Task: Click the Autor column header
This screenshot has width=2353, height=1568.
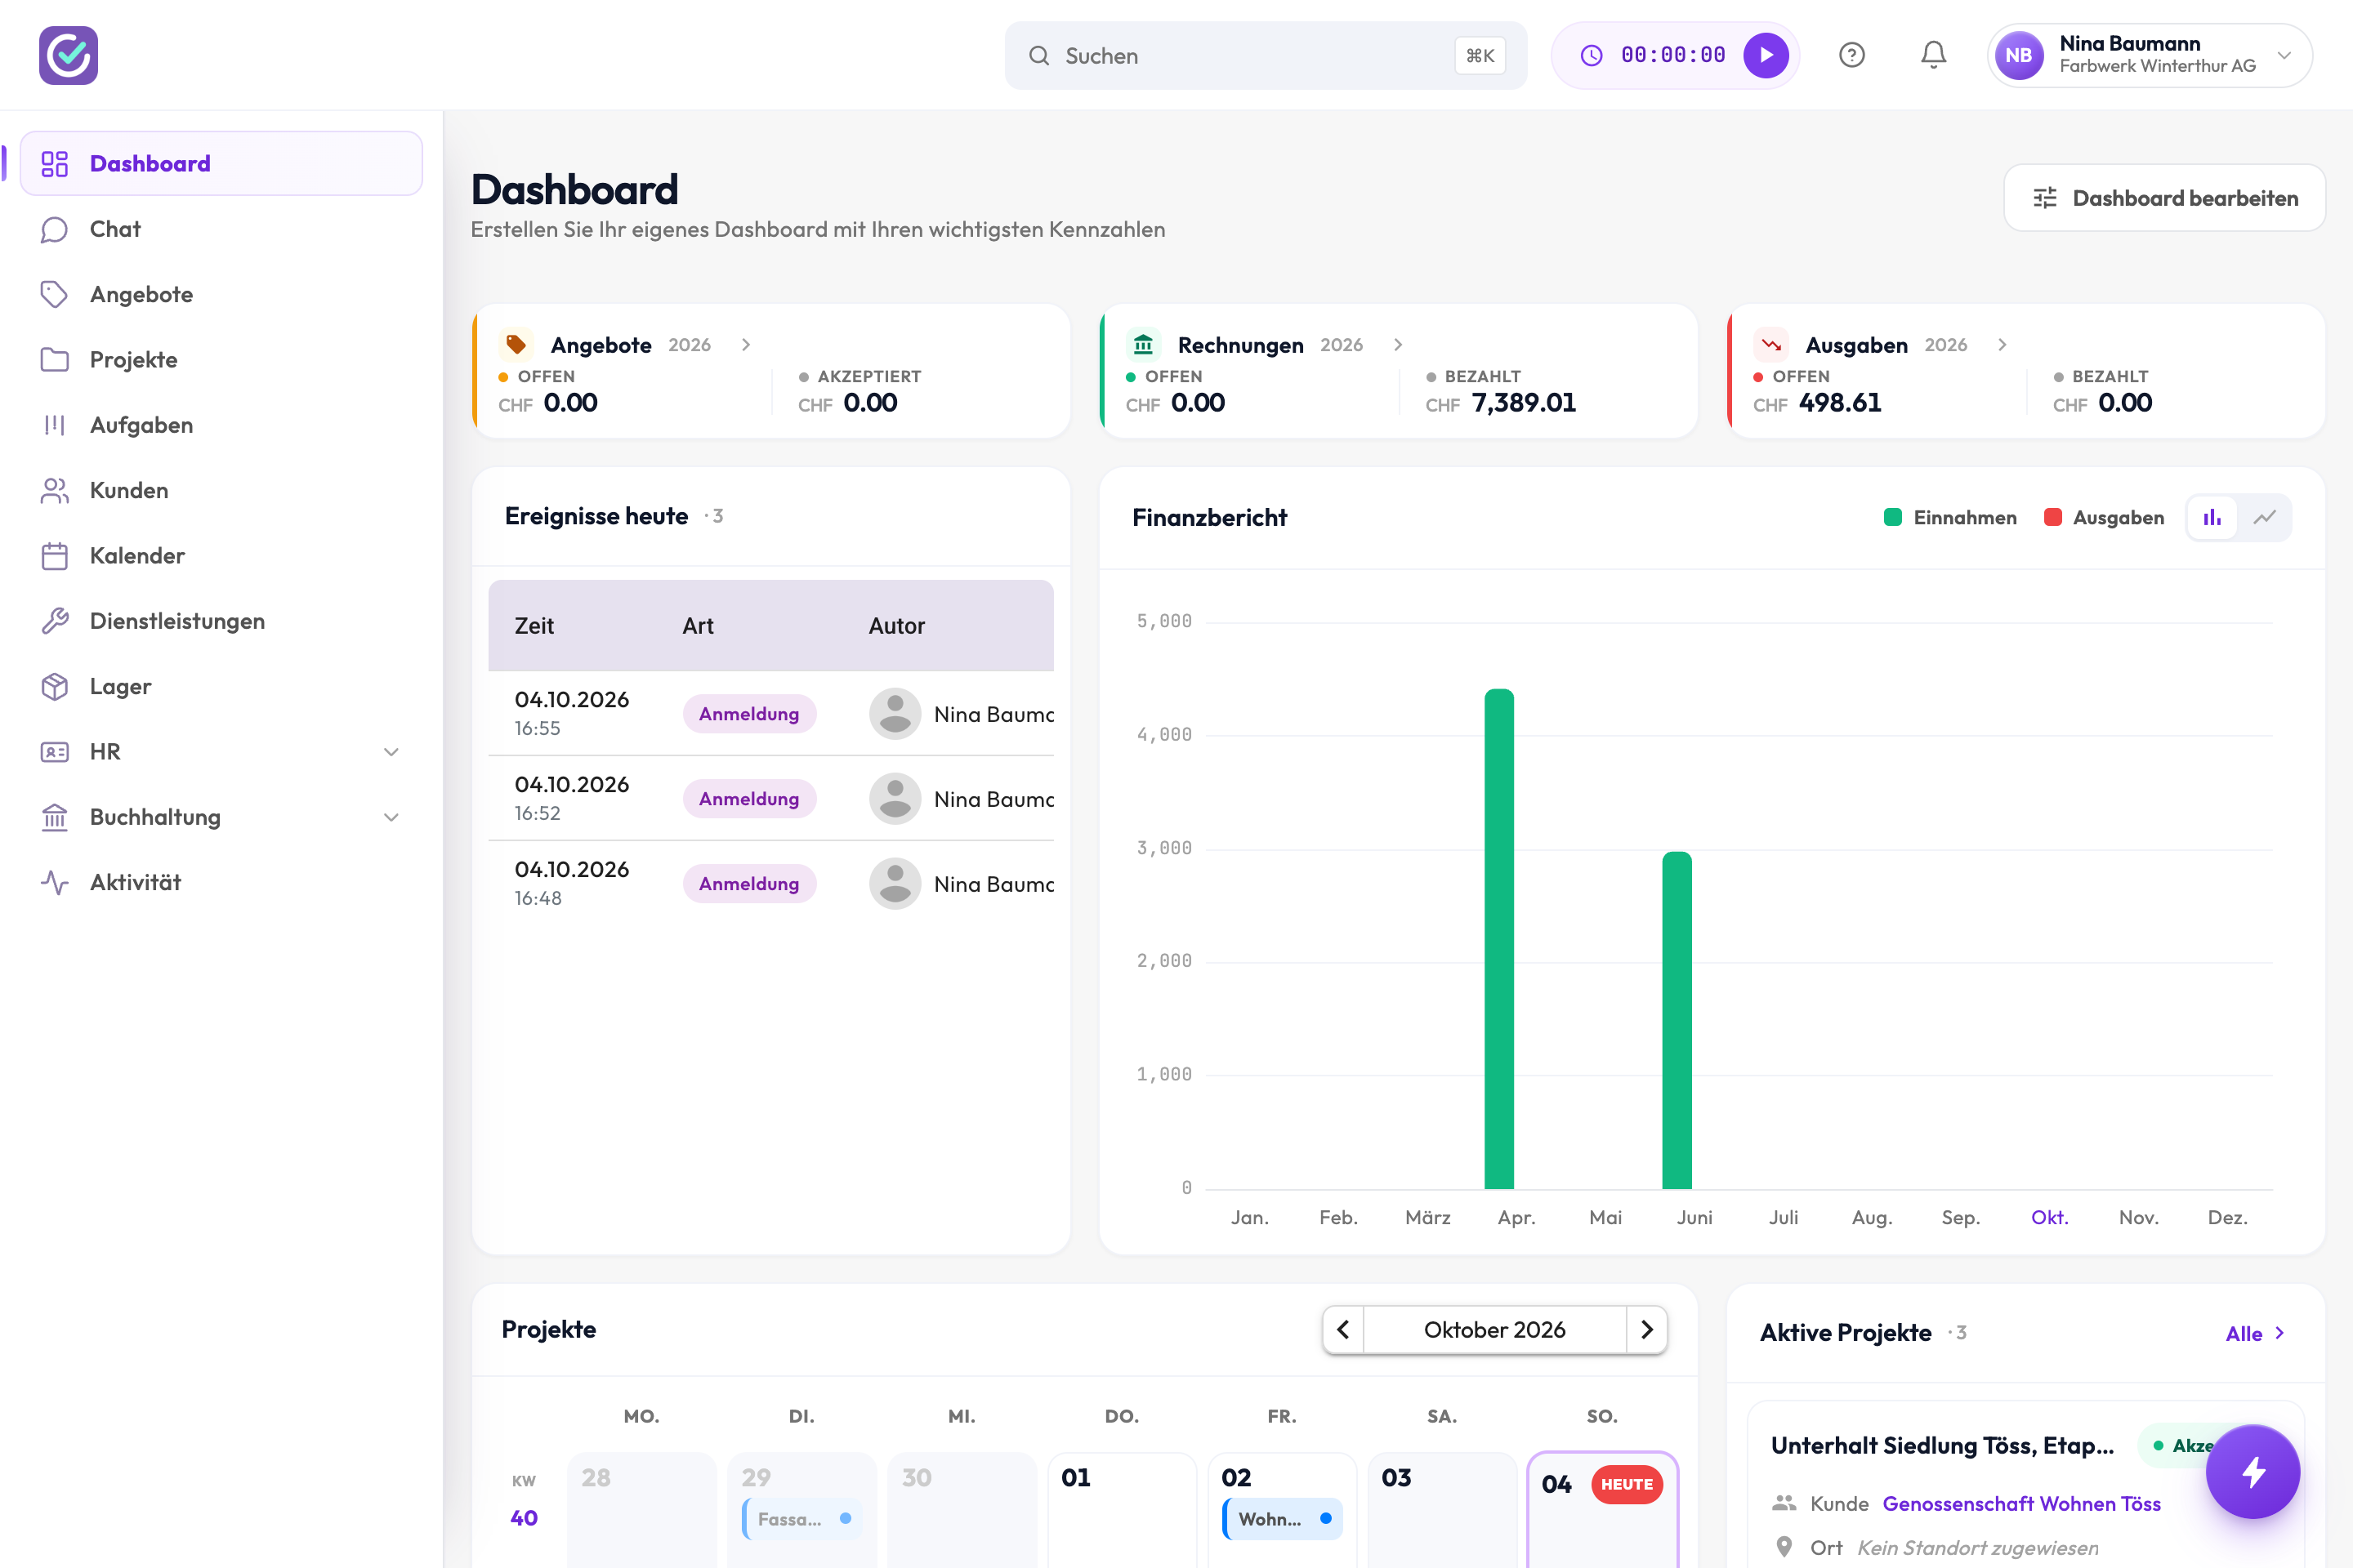Action: 896,626
